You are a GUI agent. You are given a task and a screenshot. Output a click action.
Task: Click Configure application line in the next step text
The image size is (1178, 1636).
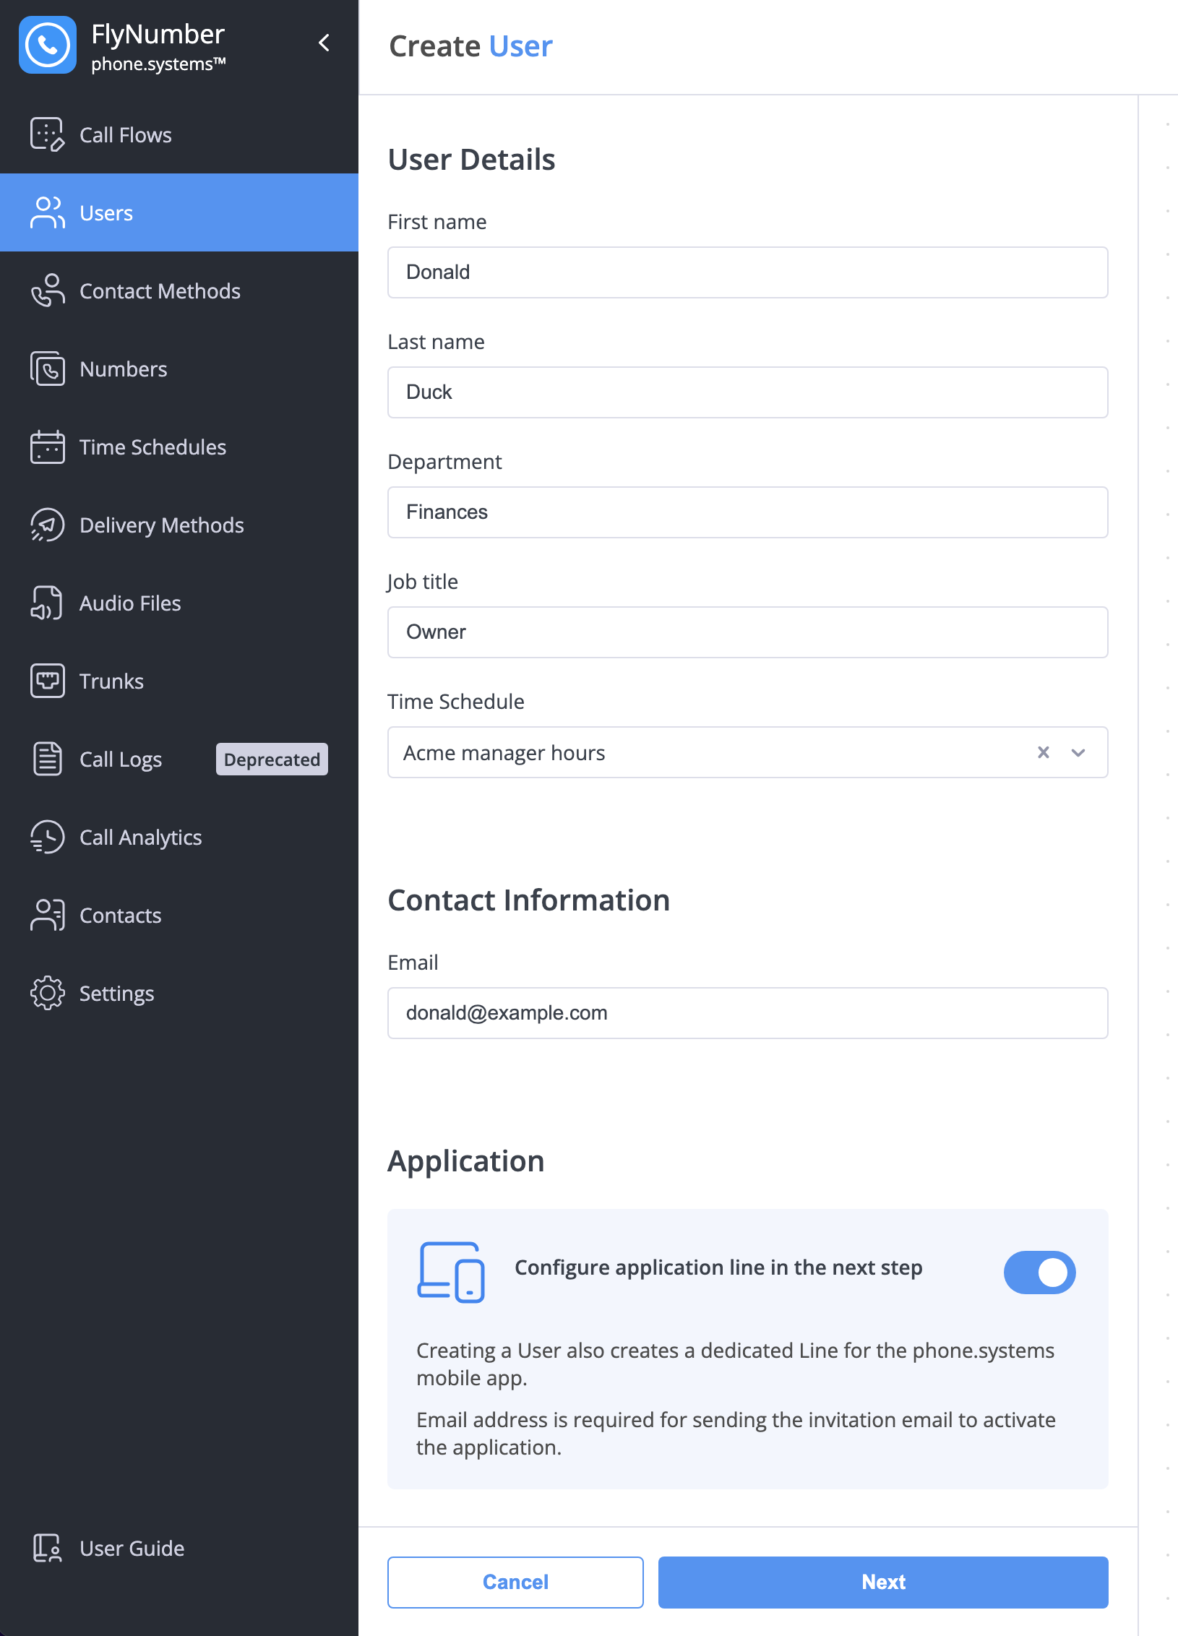718,1267
